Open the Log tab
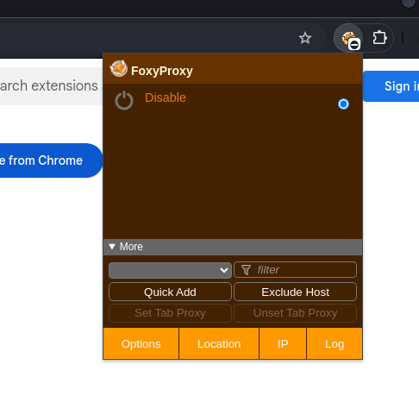This screenshot has height=415, width=419. pyautogui.click(x=335, y=343)
